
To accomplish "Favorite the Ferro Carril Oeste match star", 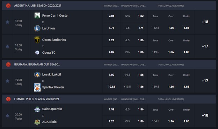I will pyautogui.click(x=7, y=22).
